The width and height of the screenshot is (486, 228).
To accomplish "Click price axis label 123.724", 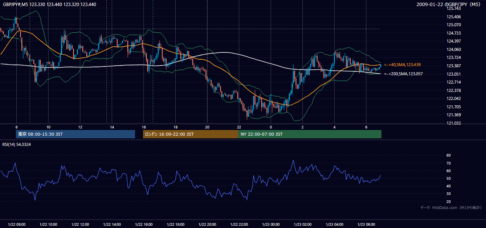I will click(453, 57).
